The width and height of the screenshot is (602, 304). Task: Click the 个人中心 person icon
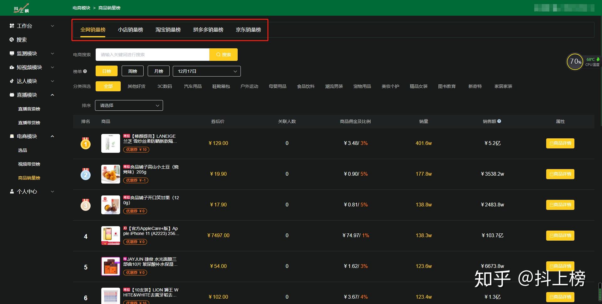(12, 191)
